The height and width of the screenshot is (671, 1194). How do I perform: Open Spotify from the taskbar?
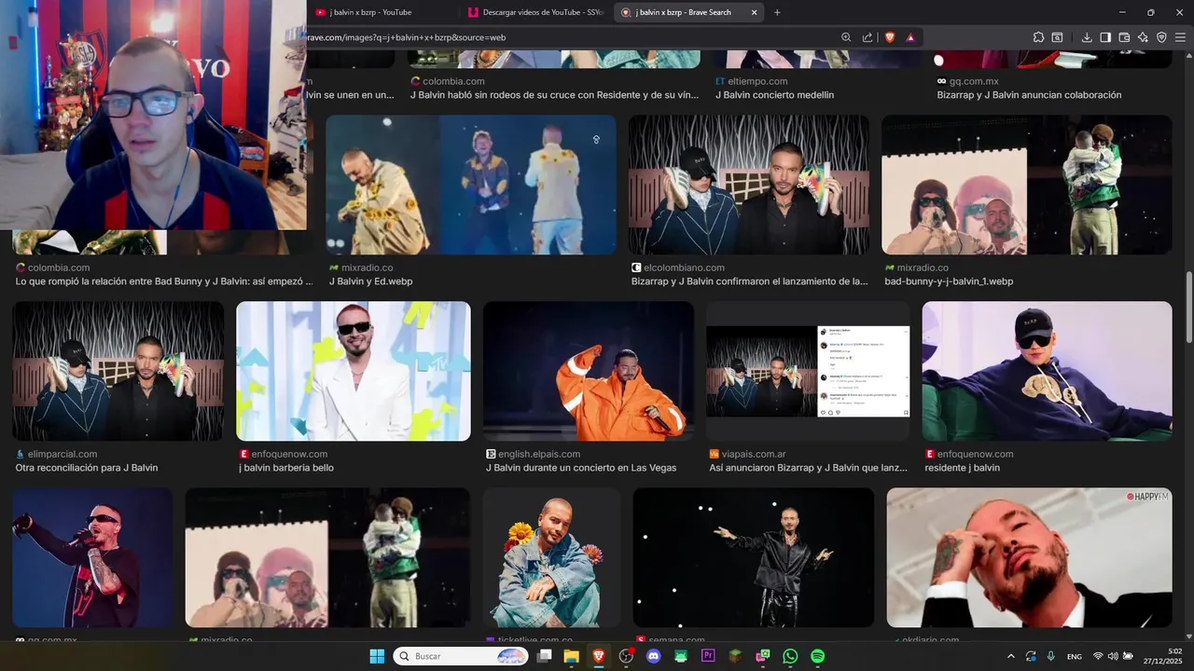click(x=817, y=656)
